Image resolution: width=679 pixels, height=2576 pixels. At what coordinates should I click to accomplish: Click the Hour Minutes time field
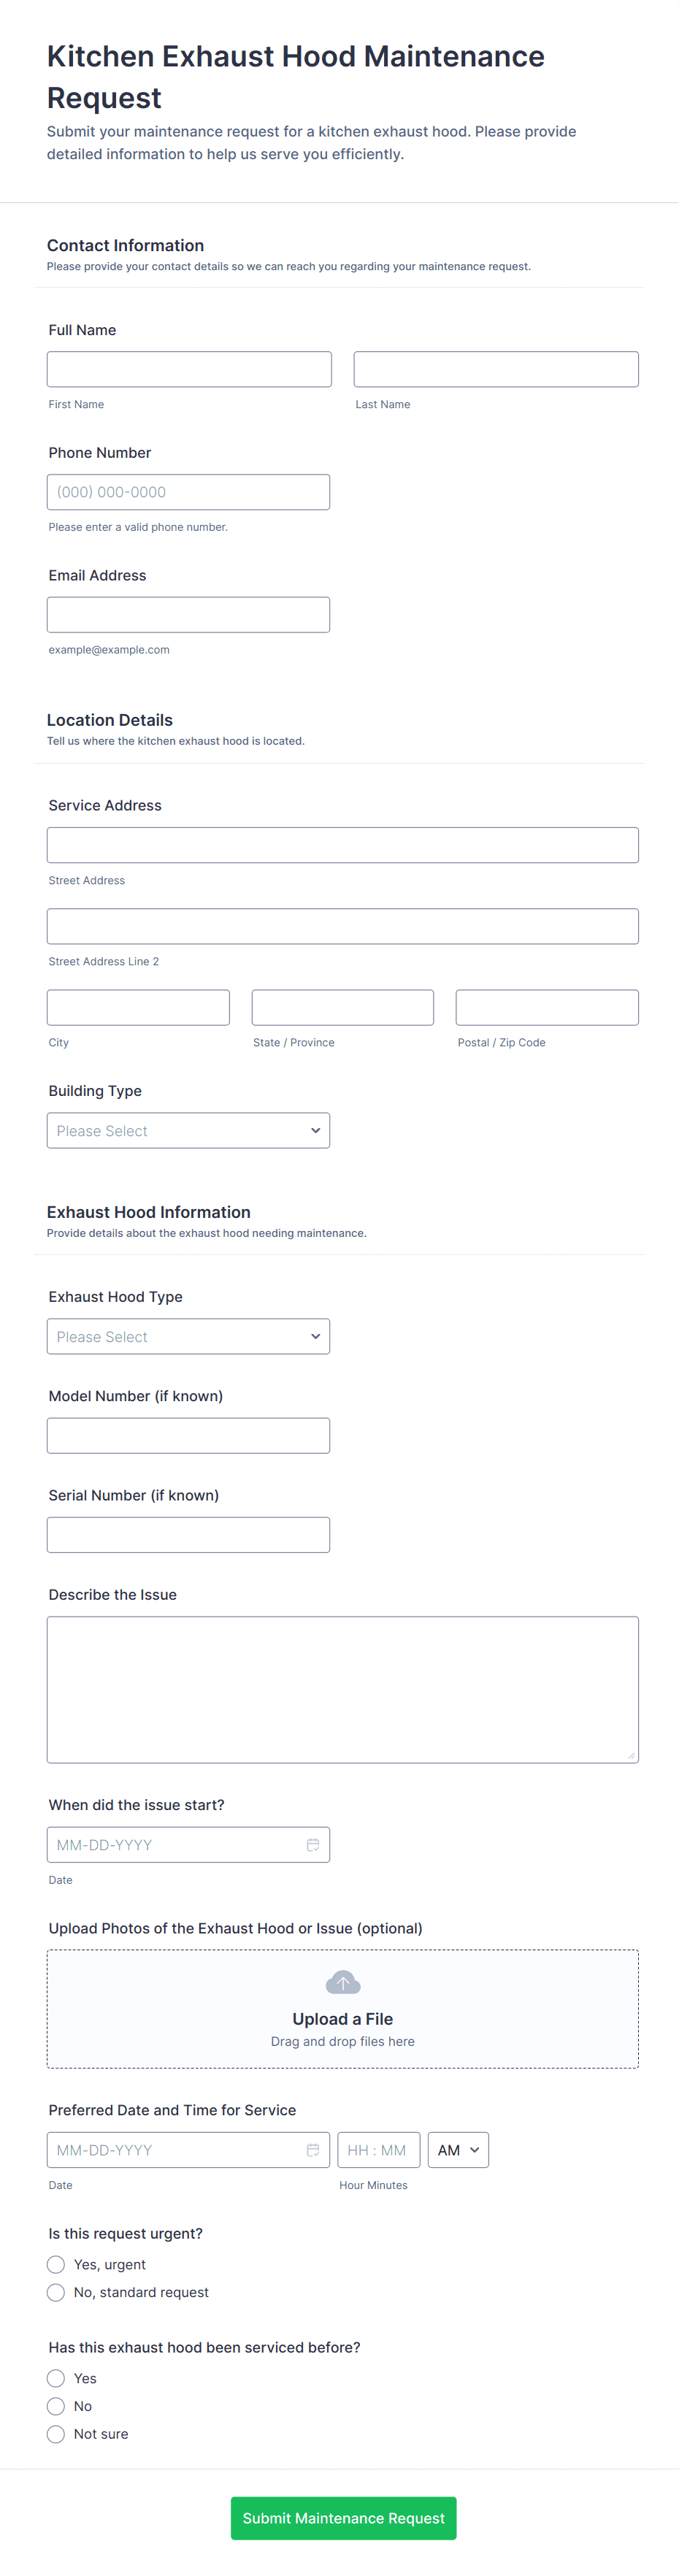point(378,2150)
